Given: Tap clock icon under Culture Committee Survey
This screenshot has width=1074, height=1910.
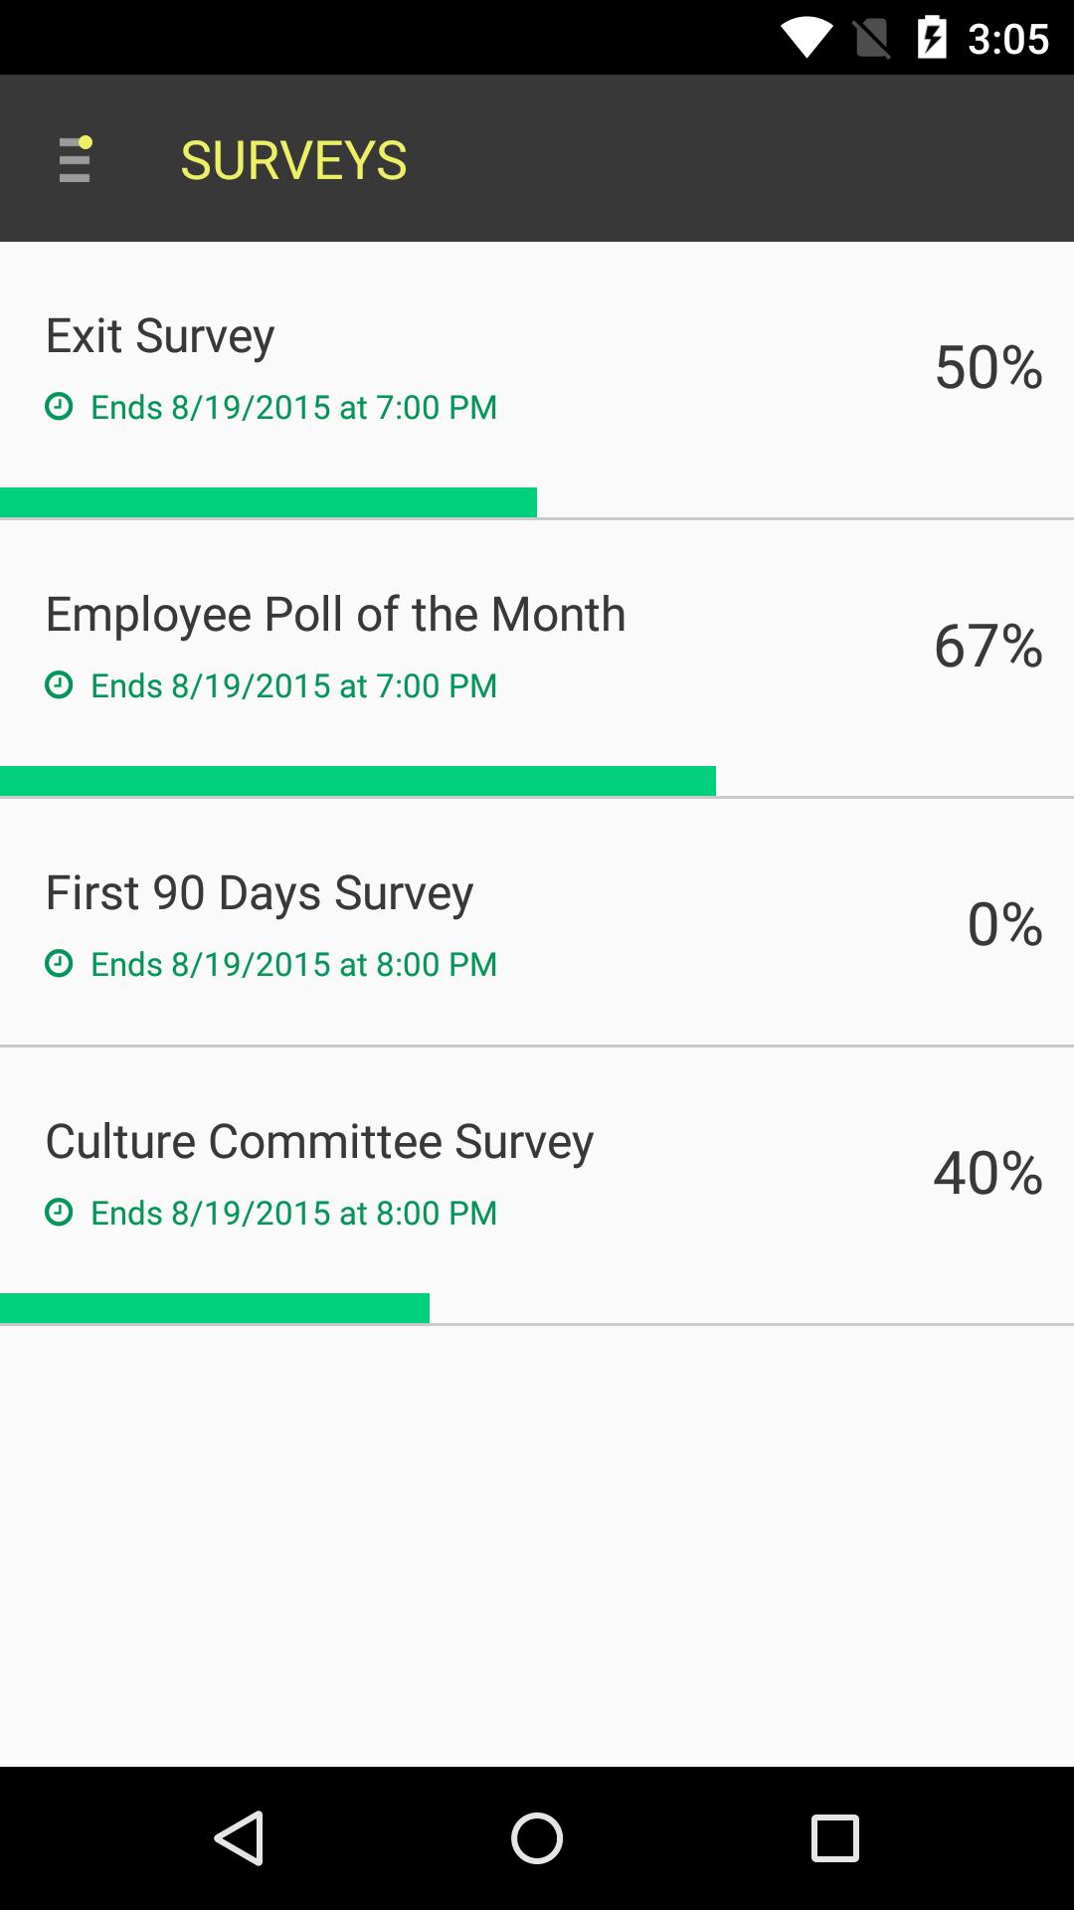Looking at the screenshot, I should click(x=59, y=1213).
